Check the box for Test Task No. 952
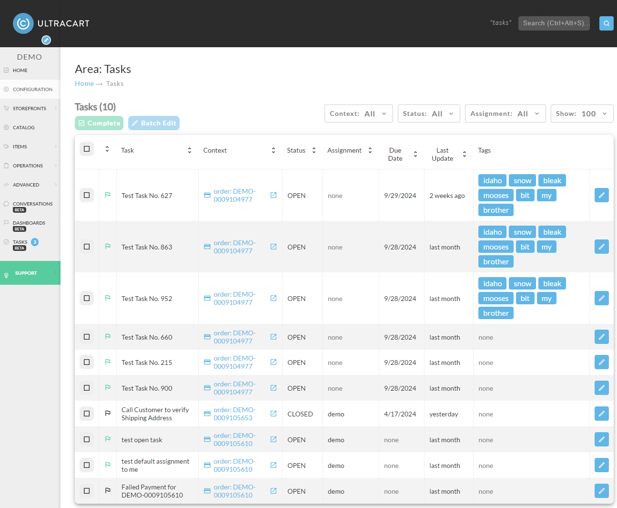The height and width of the screenshot is (508, 617). click(87, 298)
